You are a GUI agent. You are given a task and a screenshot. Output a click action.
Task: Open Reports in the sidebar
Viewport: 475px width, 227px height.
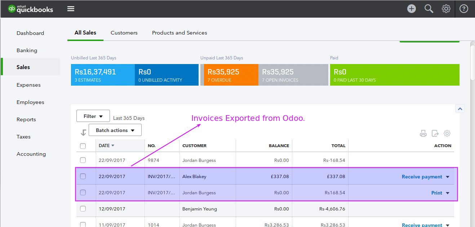[x=26, y=119]
